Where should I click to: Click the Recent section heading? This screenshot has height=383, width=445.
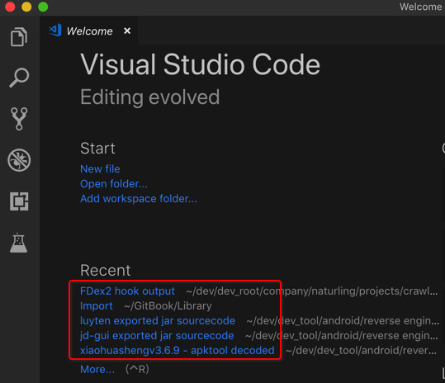[x=106, y=270]
